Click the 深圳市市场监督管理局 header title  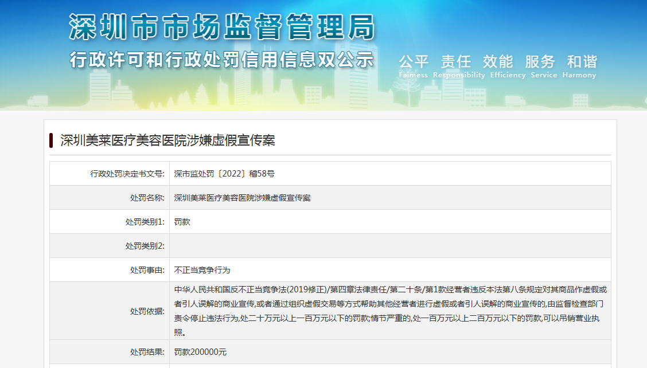point(222,27)
